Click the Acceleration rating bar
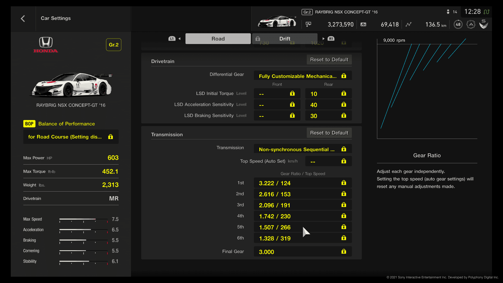Image resolution: width=503 pixels, height=283 pixels. [x=84, y=230]
